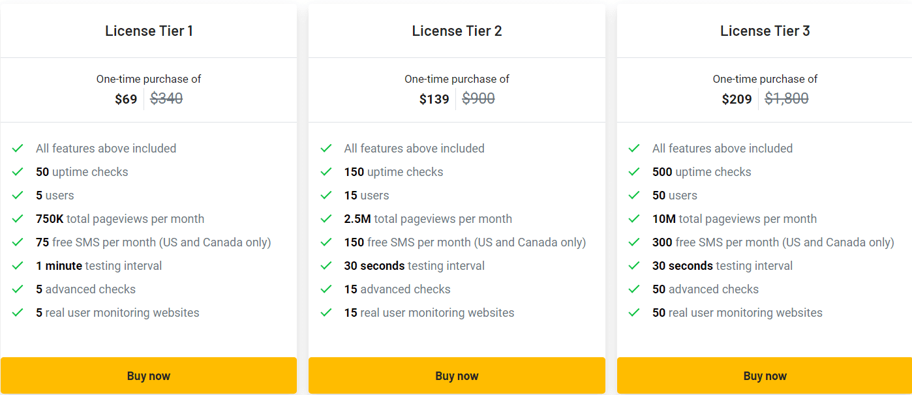Click Buy now for License Tier 3
The image size is (912, 395).
click(x=765, y=375)
